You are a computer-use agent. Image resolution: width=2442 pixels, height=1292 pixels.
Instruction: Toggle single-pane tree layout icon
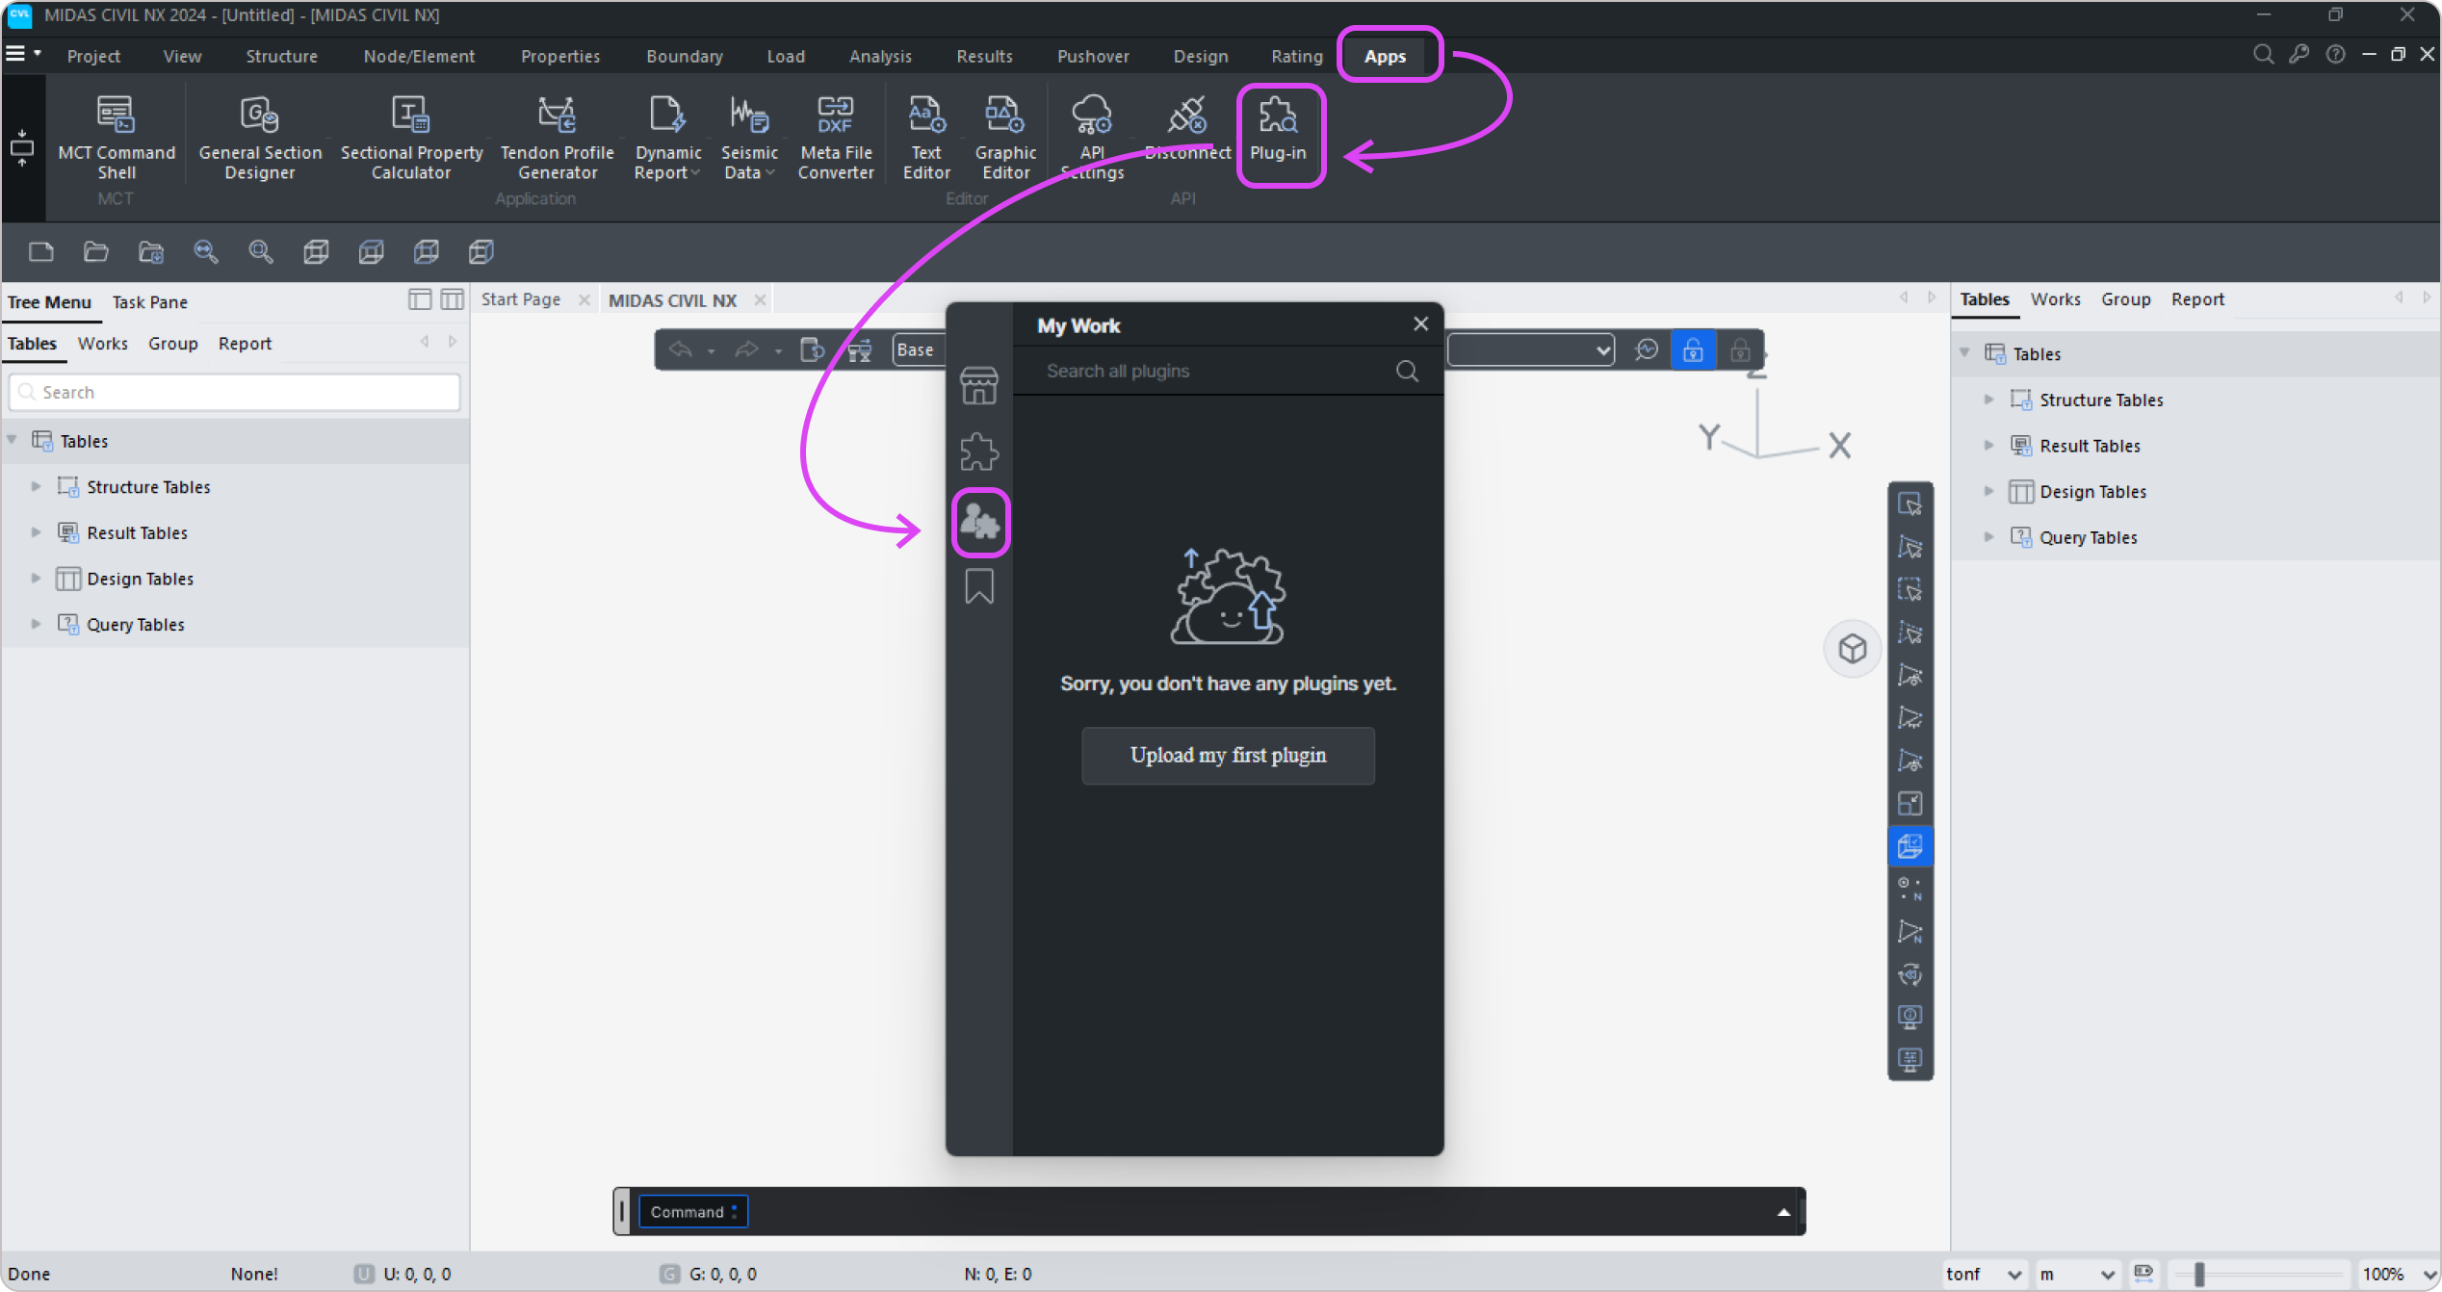pyautogui.click(x=420, y=299)
